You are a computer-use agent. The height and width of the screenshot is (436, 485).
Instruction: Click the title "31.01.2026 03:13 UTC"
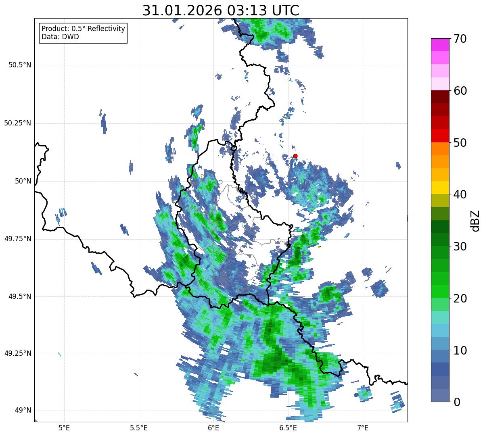point(221,10)
